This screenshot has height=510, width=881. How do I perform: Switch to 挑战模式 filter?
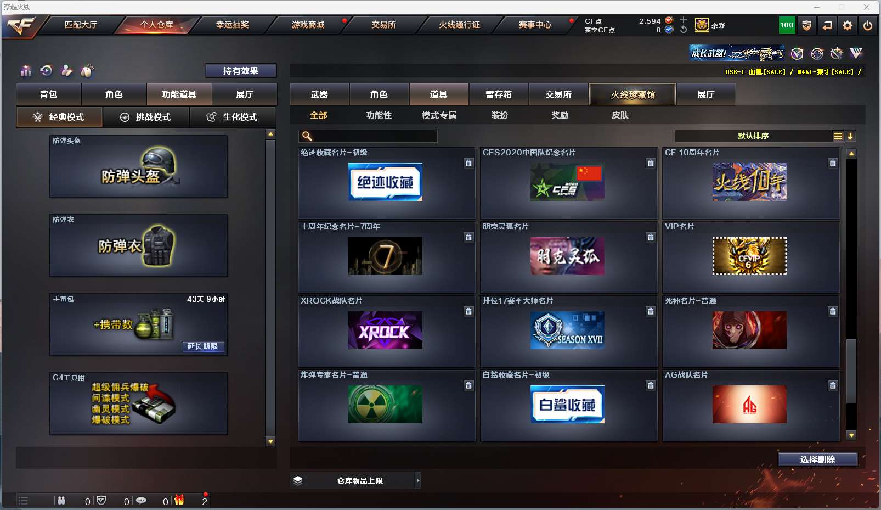[146, 117]
